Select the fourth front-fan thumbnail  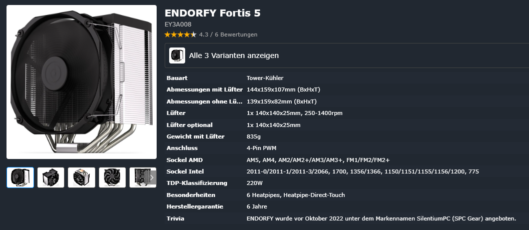112,177
